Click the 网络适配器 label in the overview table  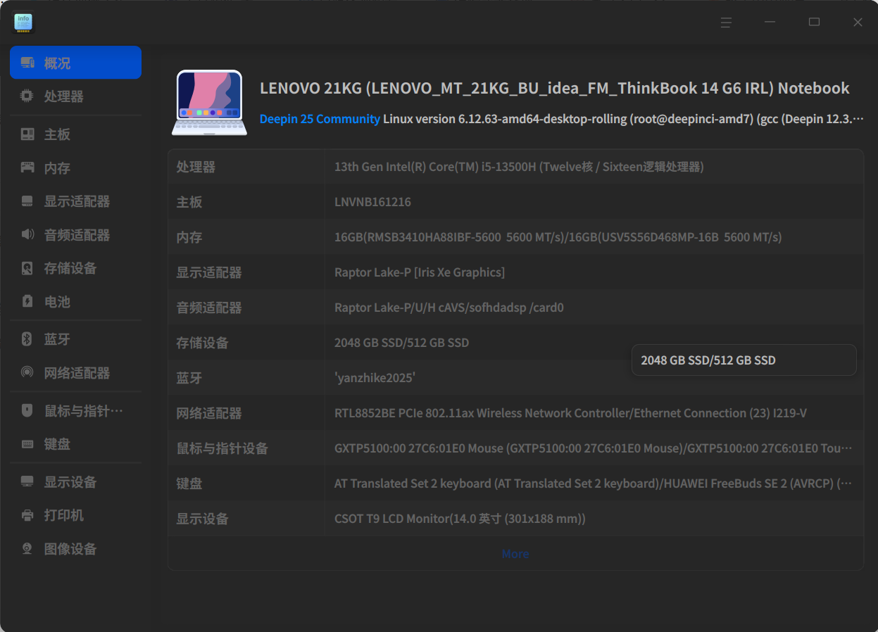point(209,413)
